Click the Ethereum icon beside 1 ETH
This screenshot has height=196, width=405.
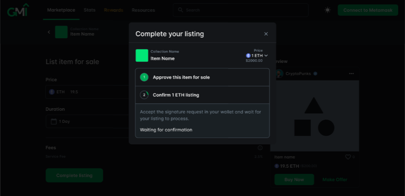point(248,56)
